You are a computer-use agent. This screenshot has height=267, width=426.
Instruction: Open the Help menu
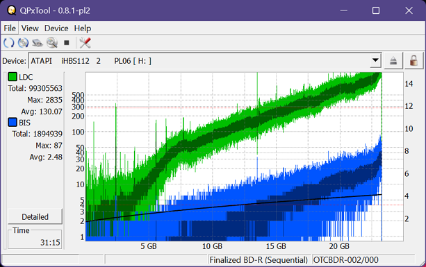(x=83, y=28)
